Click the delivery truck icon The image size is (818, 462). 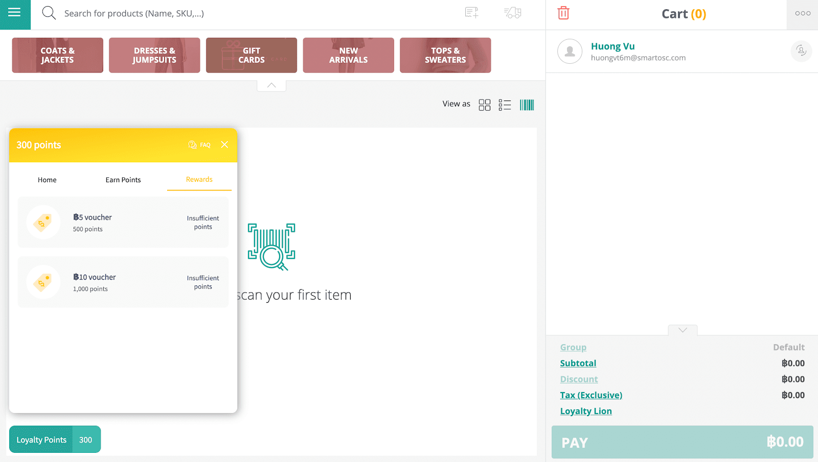point(512,13)
